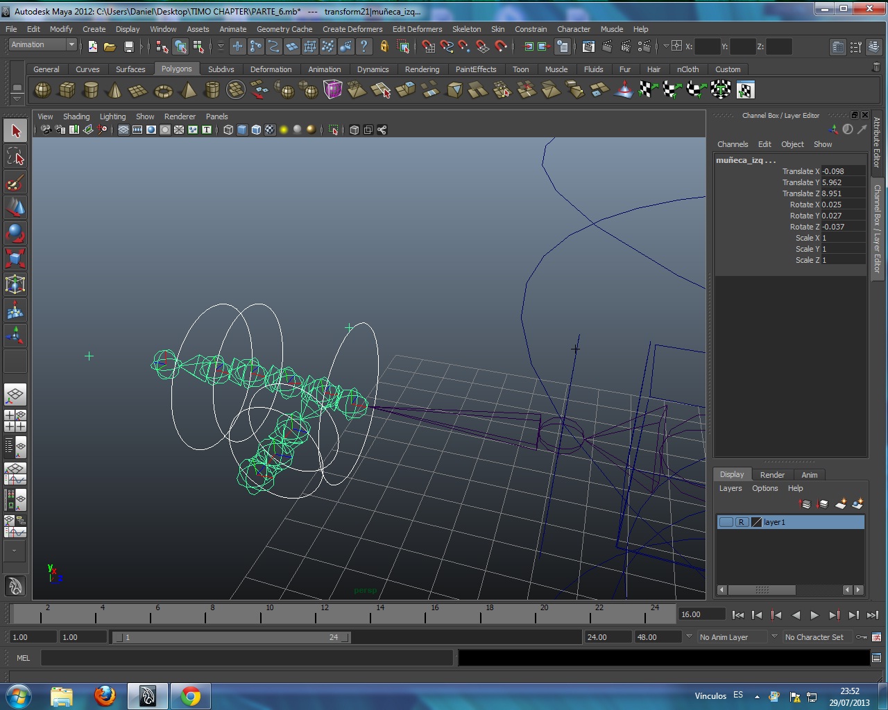Select the Scale tool in the toolbox
This screenshot has width=888, height=710.
[15, 259]
